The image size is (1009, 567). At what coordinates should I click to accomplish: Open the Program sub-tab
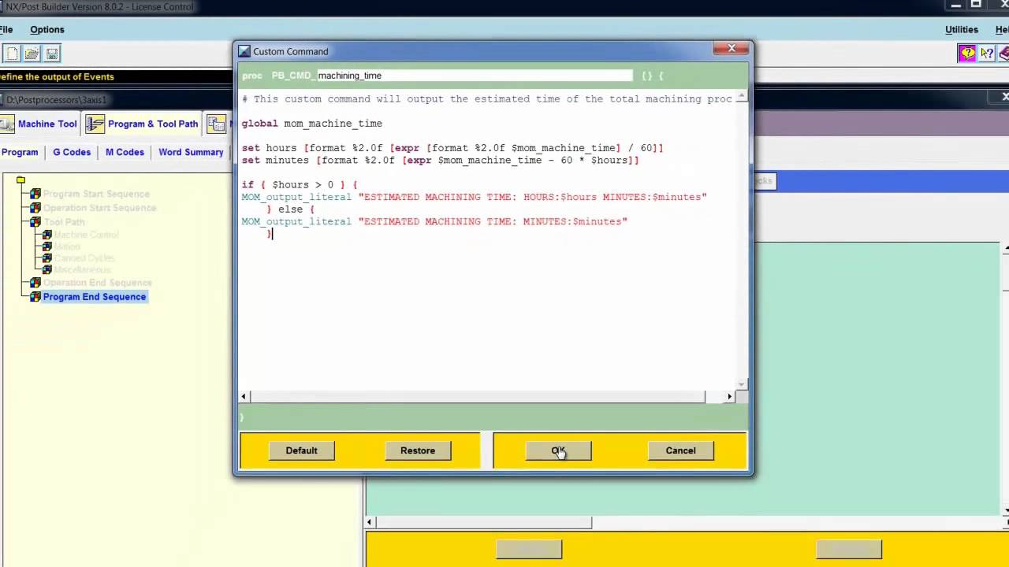point(20,152)
